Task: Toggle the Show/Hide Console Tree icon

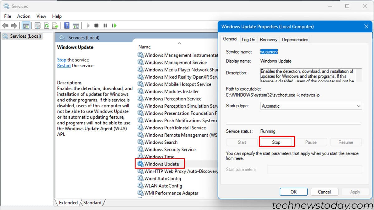Action: tap(26, 25)
